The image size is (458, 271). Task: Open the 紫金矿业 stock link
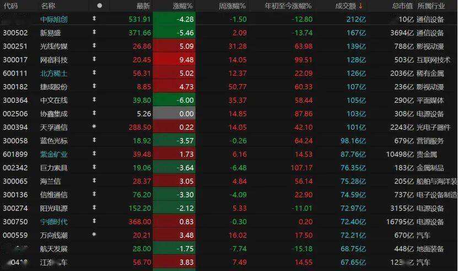tap(55, 154)
